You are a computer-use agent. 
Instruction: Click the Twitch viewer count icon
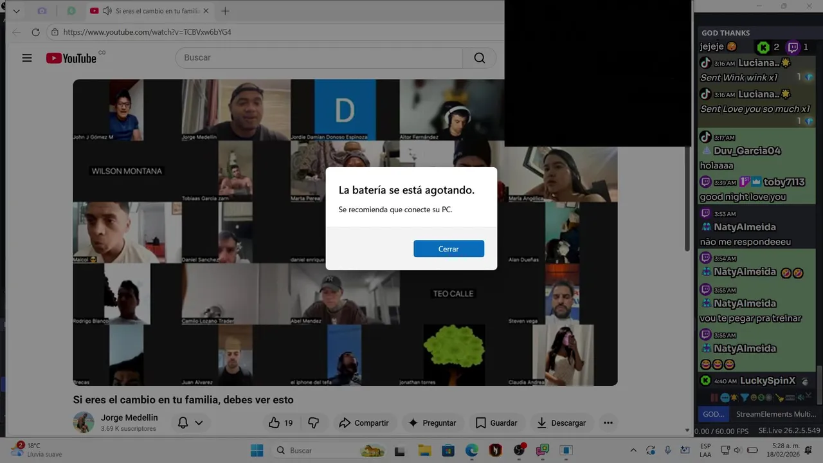[793, 47]
